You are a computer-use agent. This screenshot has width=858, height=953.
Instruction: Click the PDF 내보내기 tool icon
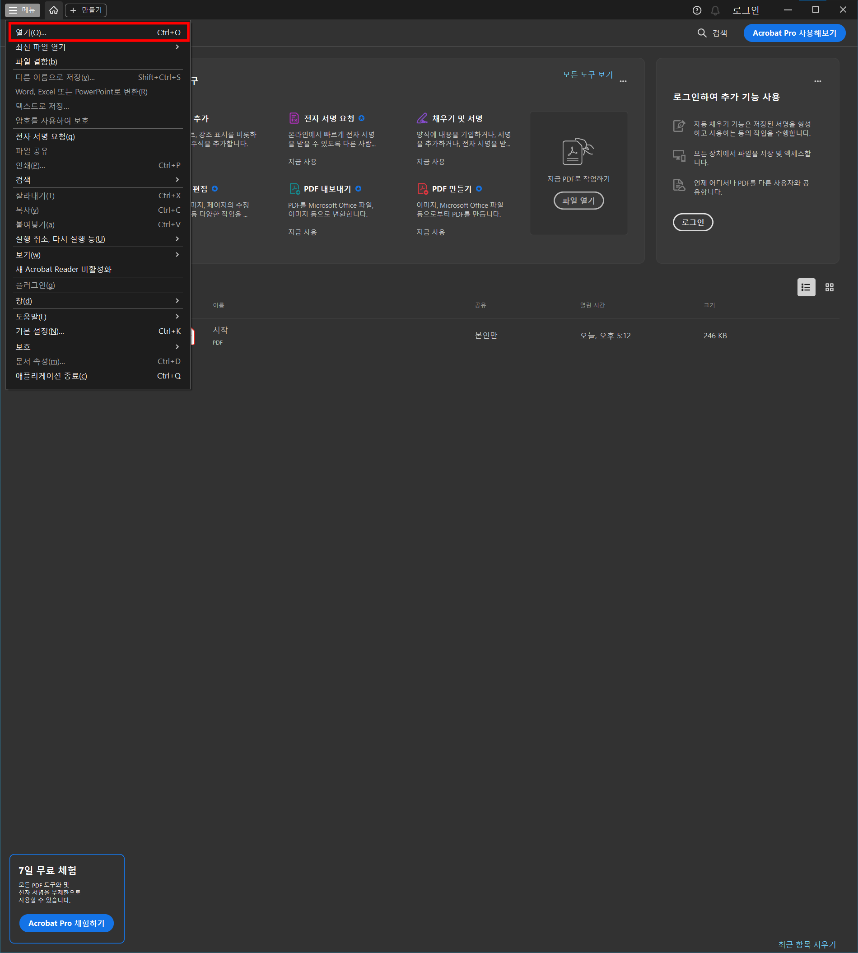294,189
